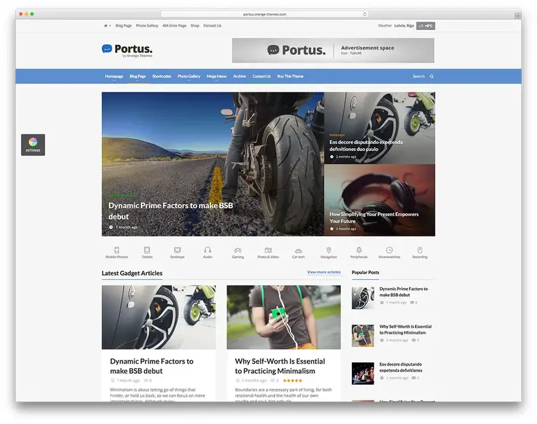Open Homepage in the blue menu
Image resolution: width=537 pixels, height=424 pixels.
point(114,76)
